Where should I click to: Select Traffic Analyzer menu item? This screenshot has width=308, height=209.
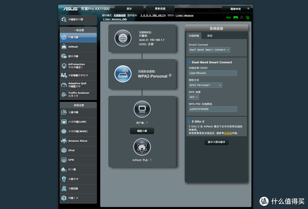click(78, 94)
